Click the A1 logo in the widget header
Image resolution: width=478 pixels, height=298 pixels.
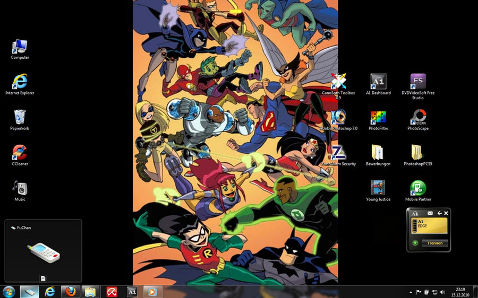click(415, 213)
